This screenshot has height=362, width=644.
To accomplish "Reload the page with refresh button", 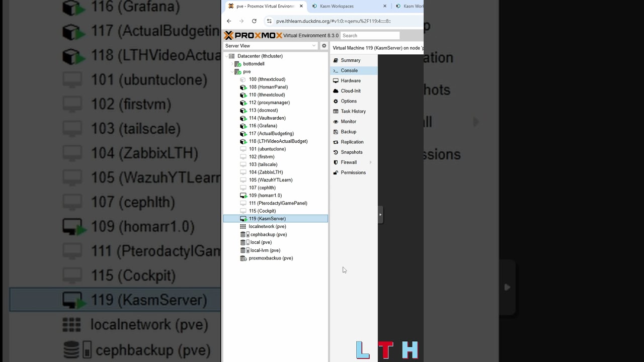I will (254, 21).
